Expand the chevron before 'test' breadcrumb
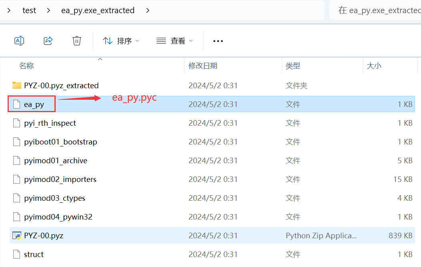The image size is (421, 267). [9, 10]
